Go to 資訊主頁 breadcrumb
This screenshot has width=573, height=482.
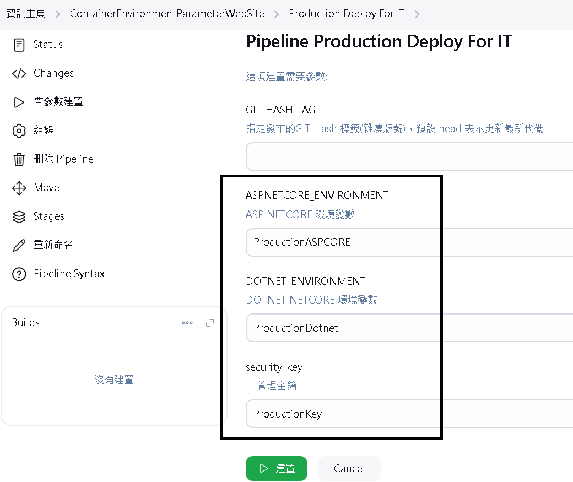pos(26,14)
